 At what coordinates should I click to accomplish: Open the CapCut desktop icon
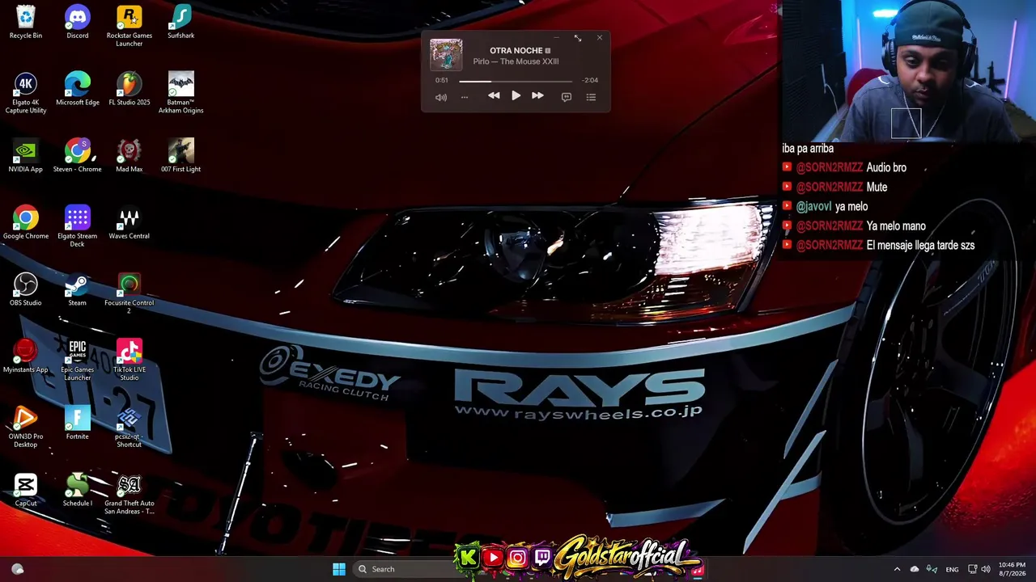pyautogui.click(x=26, y=491)
